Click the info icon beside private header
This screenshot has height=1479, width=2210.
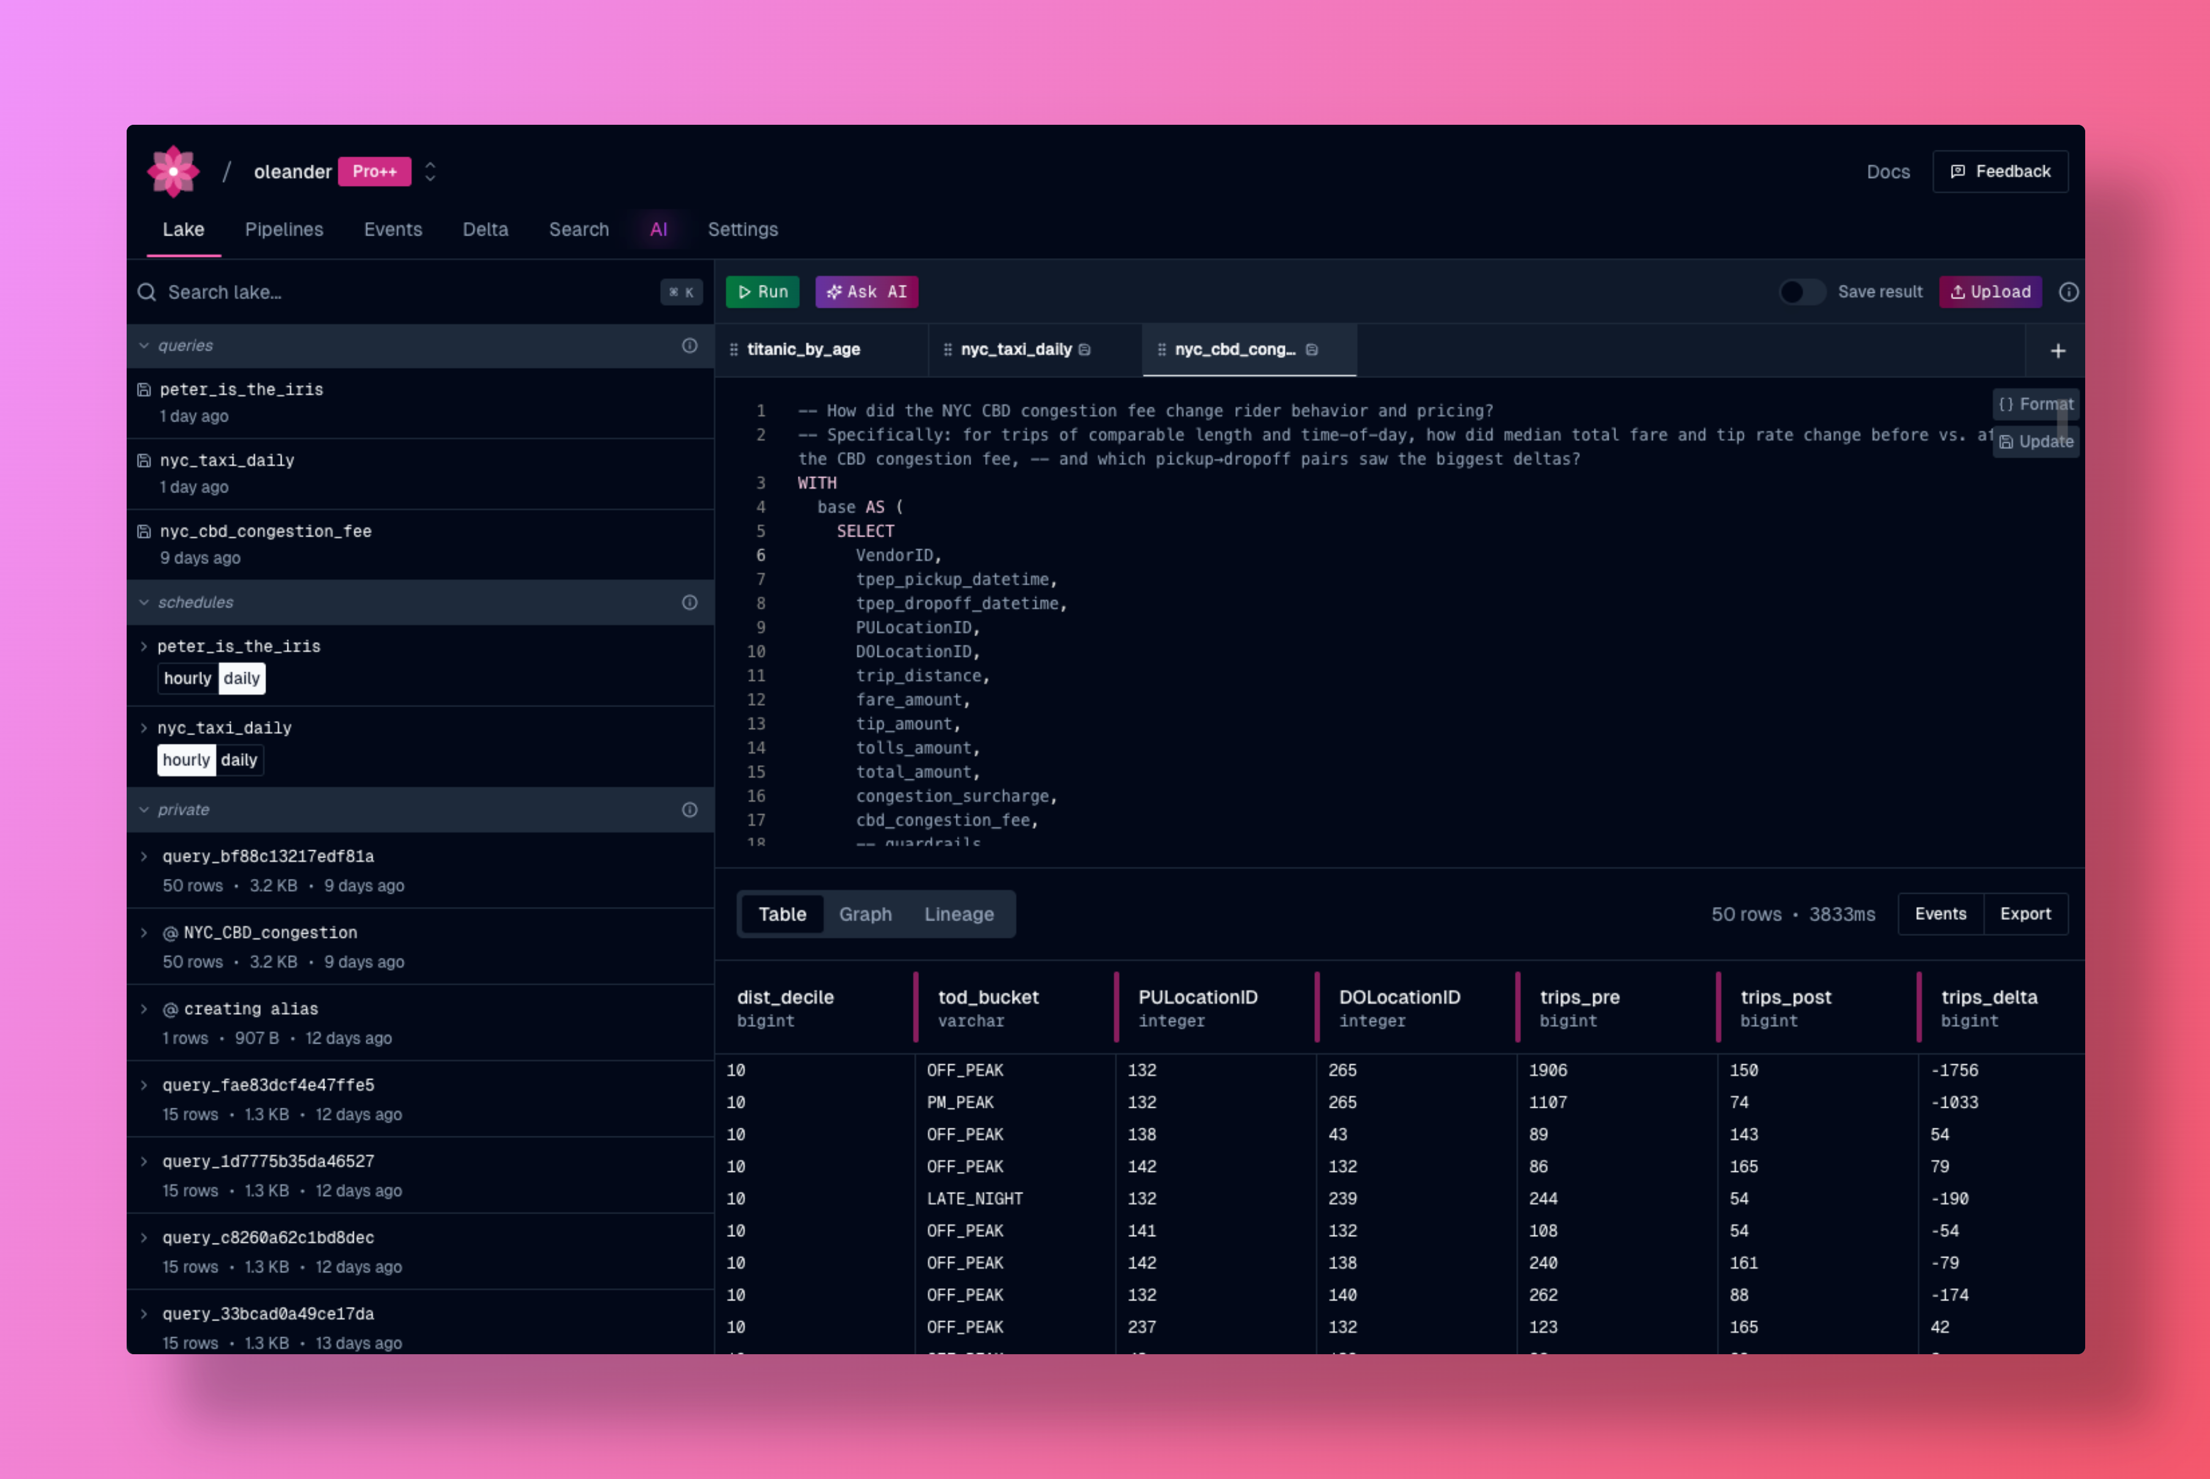tap(690, 809)
